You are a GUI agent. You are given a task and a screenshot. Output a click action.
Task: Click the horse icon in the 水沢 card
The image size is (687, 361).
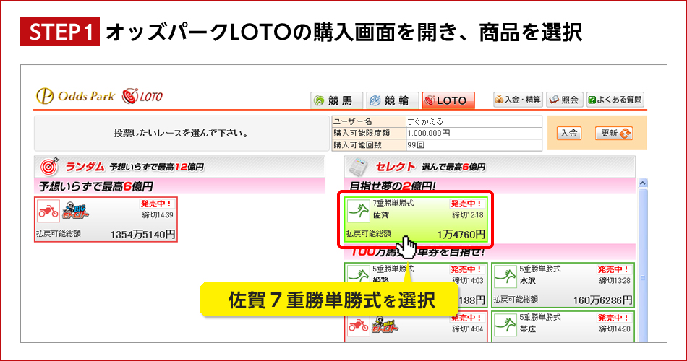coord(505,277)
